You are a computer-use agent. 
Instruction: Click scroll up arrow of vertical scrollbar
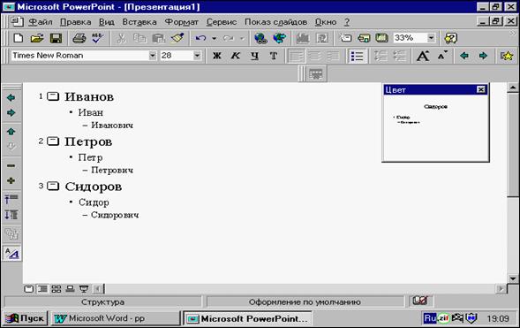pyautogui.click(x=513, y=88)
